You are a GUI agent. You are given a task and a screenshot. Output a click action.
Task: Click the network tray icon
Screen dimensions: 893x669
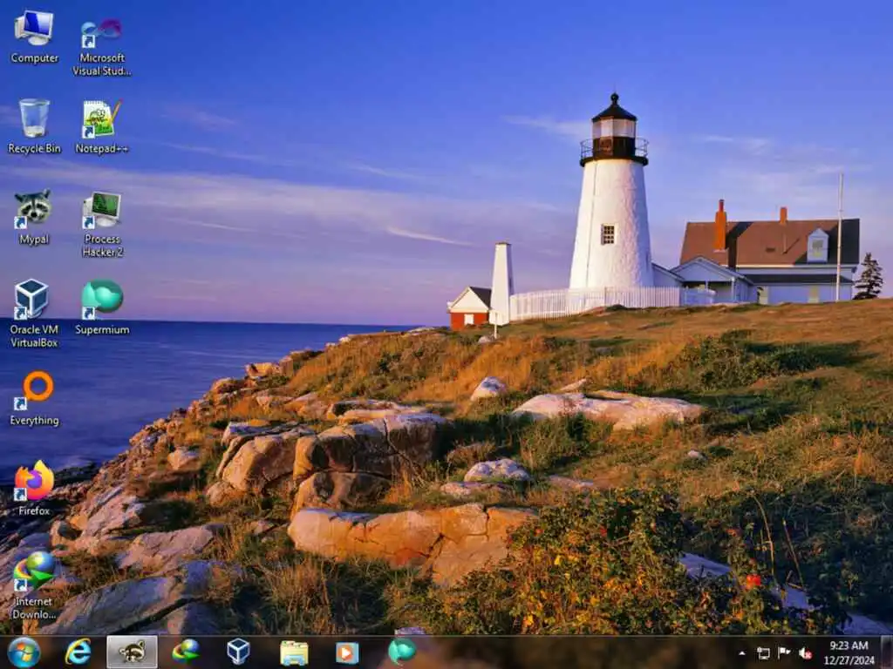[763, 653]
